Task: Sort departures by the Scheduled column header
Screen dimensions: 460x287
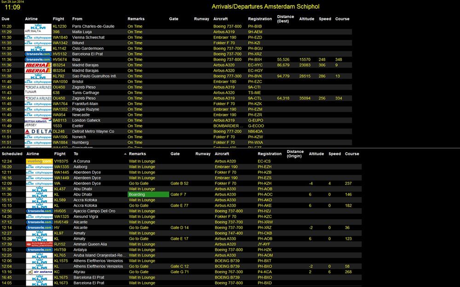Action: click(x=12, y=154)
